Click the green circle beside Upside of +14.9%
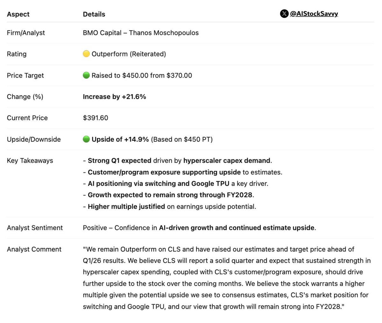 pyautogui.click(x=86, y=139)
